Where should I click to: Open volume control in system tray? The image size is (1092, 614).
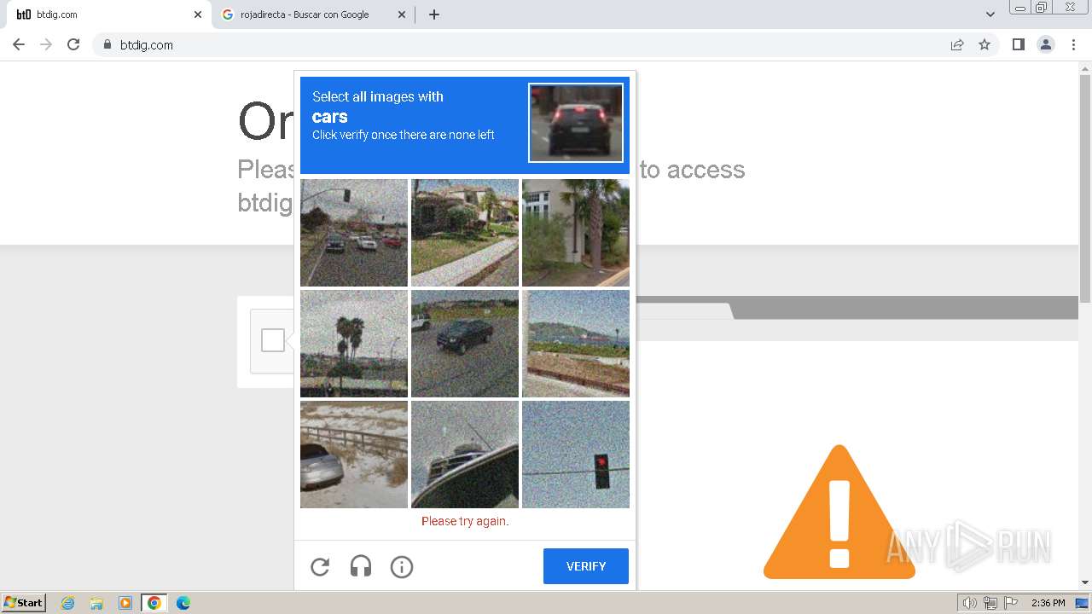tap(969, 603)
